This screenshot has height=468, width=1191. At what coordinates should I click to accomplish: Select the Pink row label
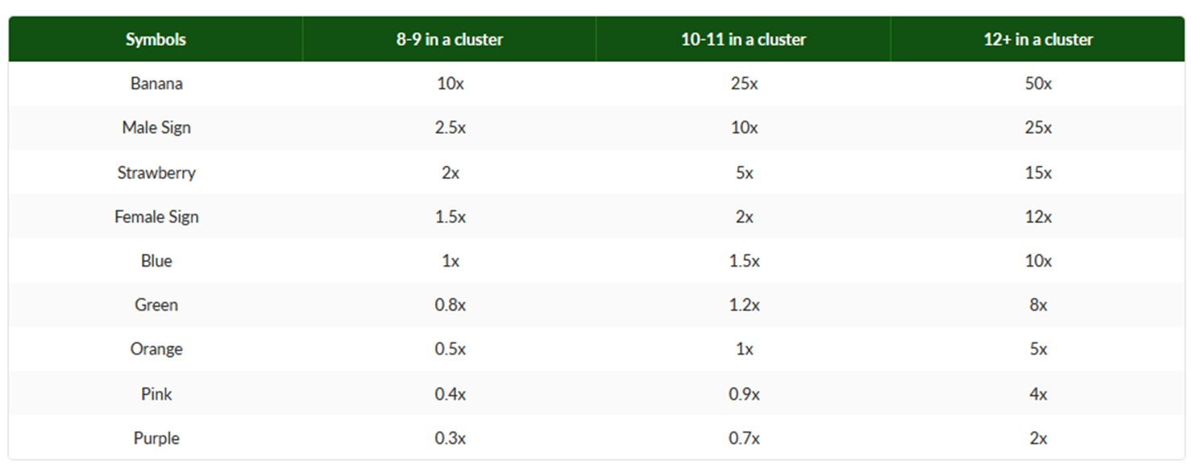tap(156, 394)
